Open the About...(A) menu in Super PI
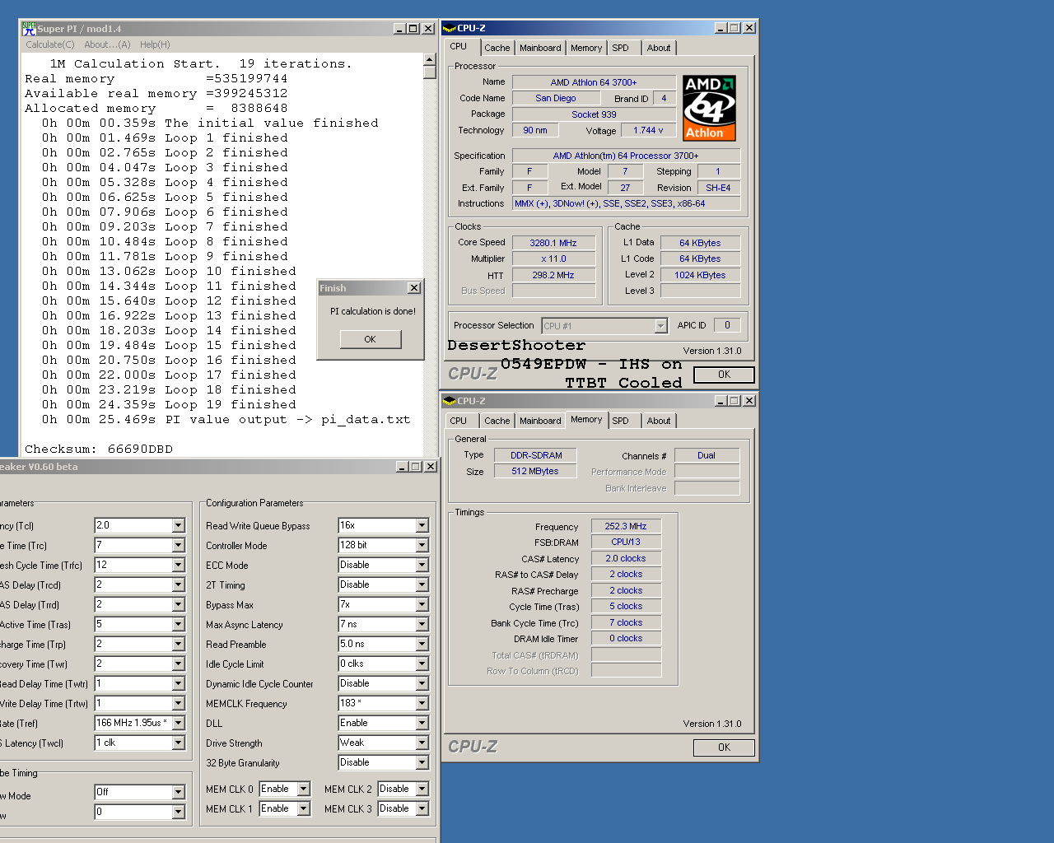Screen dimensions: 1054x843 coord(107,44)
